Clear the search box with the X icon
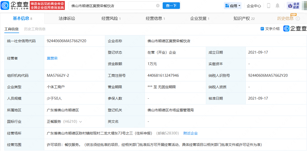 (x=158, y=6)
